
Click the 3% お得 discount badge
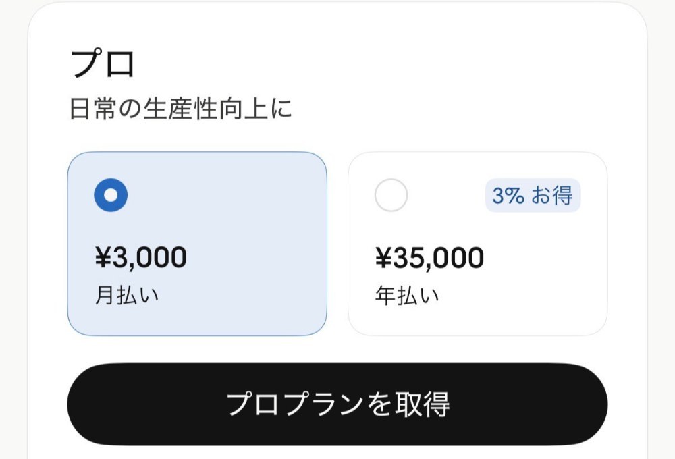click(533, 196)
